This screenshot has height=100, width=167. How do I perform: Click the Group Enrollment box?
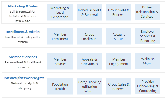pos(89,37)
